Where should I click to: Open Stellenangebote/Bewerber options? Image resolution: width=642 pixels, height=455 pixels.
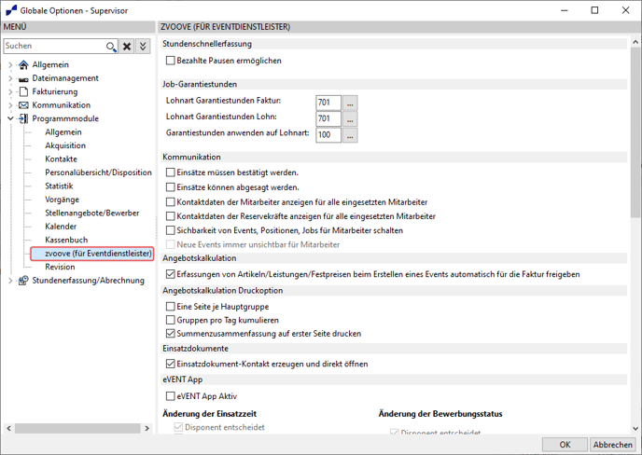[x=92, y=214]
